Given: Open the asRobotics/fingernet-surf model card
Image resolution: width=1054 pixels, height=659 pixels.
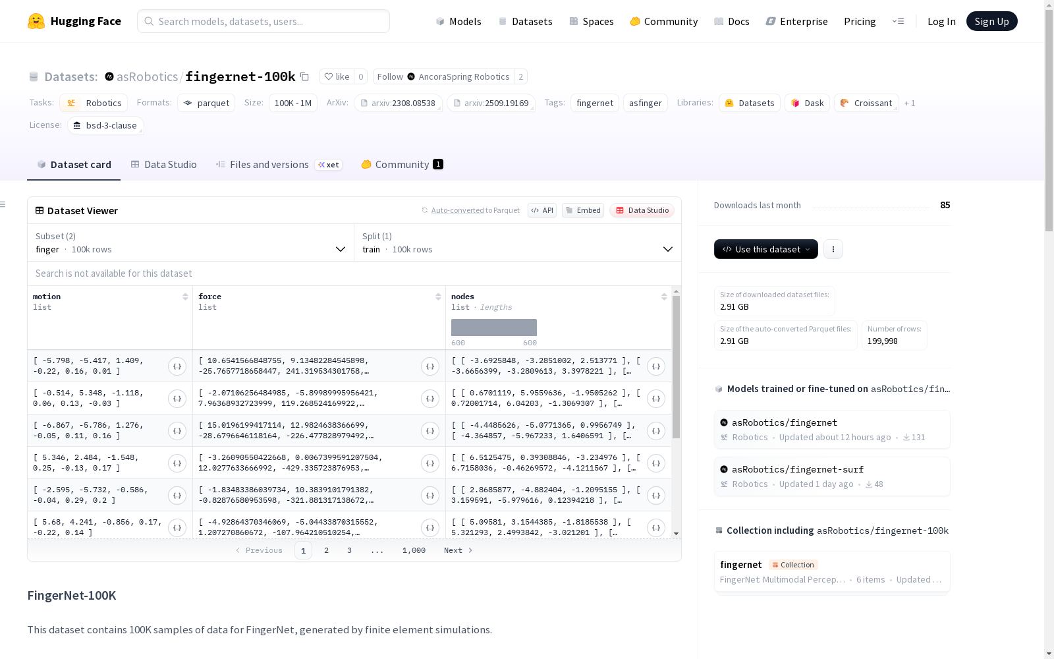Looking at the screenshot, I should tap(832, 476).
